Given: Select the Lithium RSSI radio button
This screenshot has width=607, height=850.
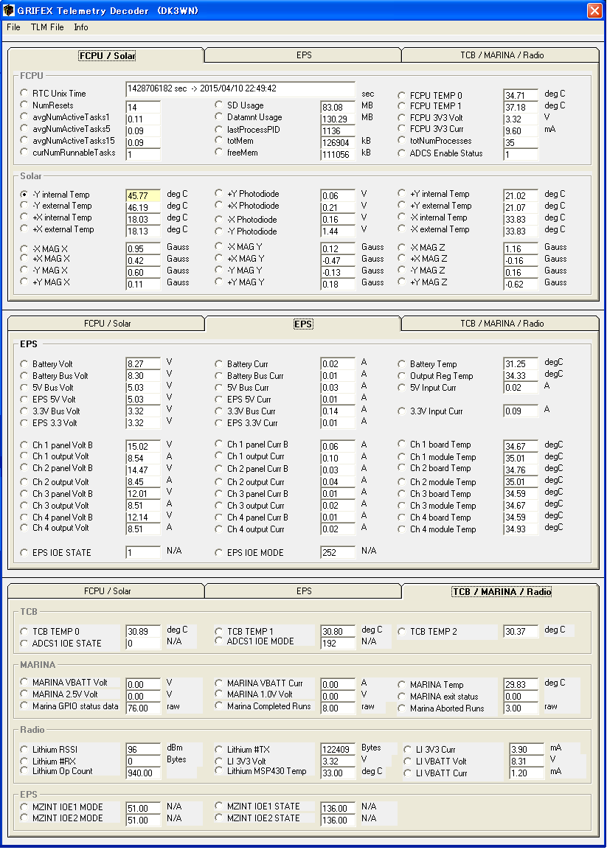Looking at the screenshot, I should coord(24,749).
